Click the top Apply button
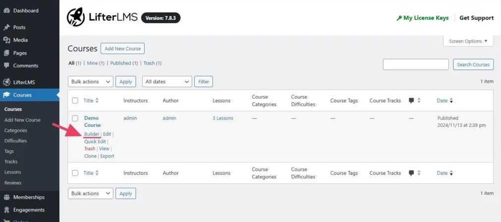The height and width of the screenshot is (222, 501). tap(125, 81)
